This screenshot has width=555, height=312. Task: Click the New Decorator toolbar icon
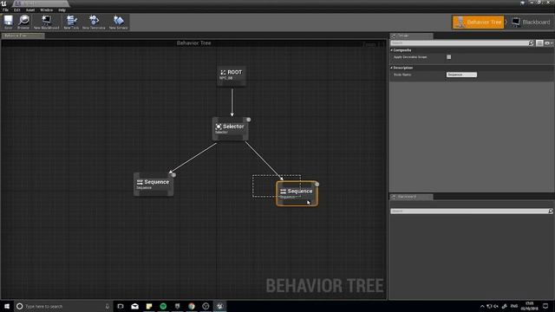[x=94, y=22]
